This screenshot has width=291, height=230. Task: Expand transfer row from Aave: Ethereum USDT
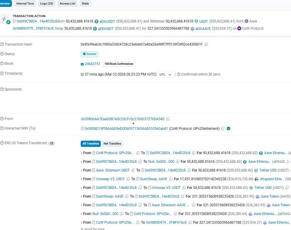(x=82, y=170)
